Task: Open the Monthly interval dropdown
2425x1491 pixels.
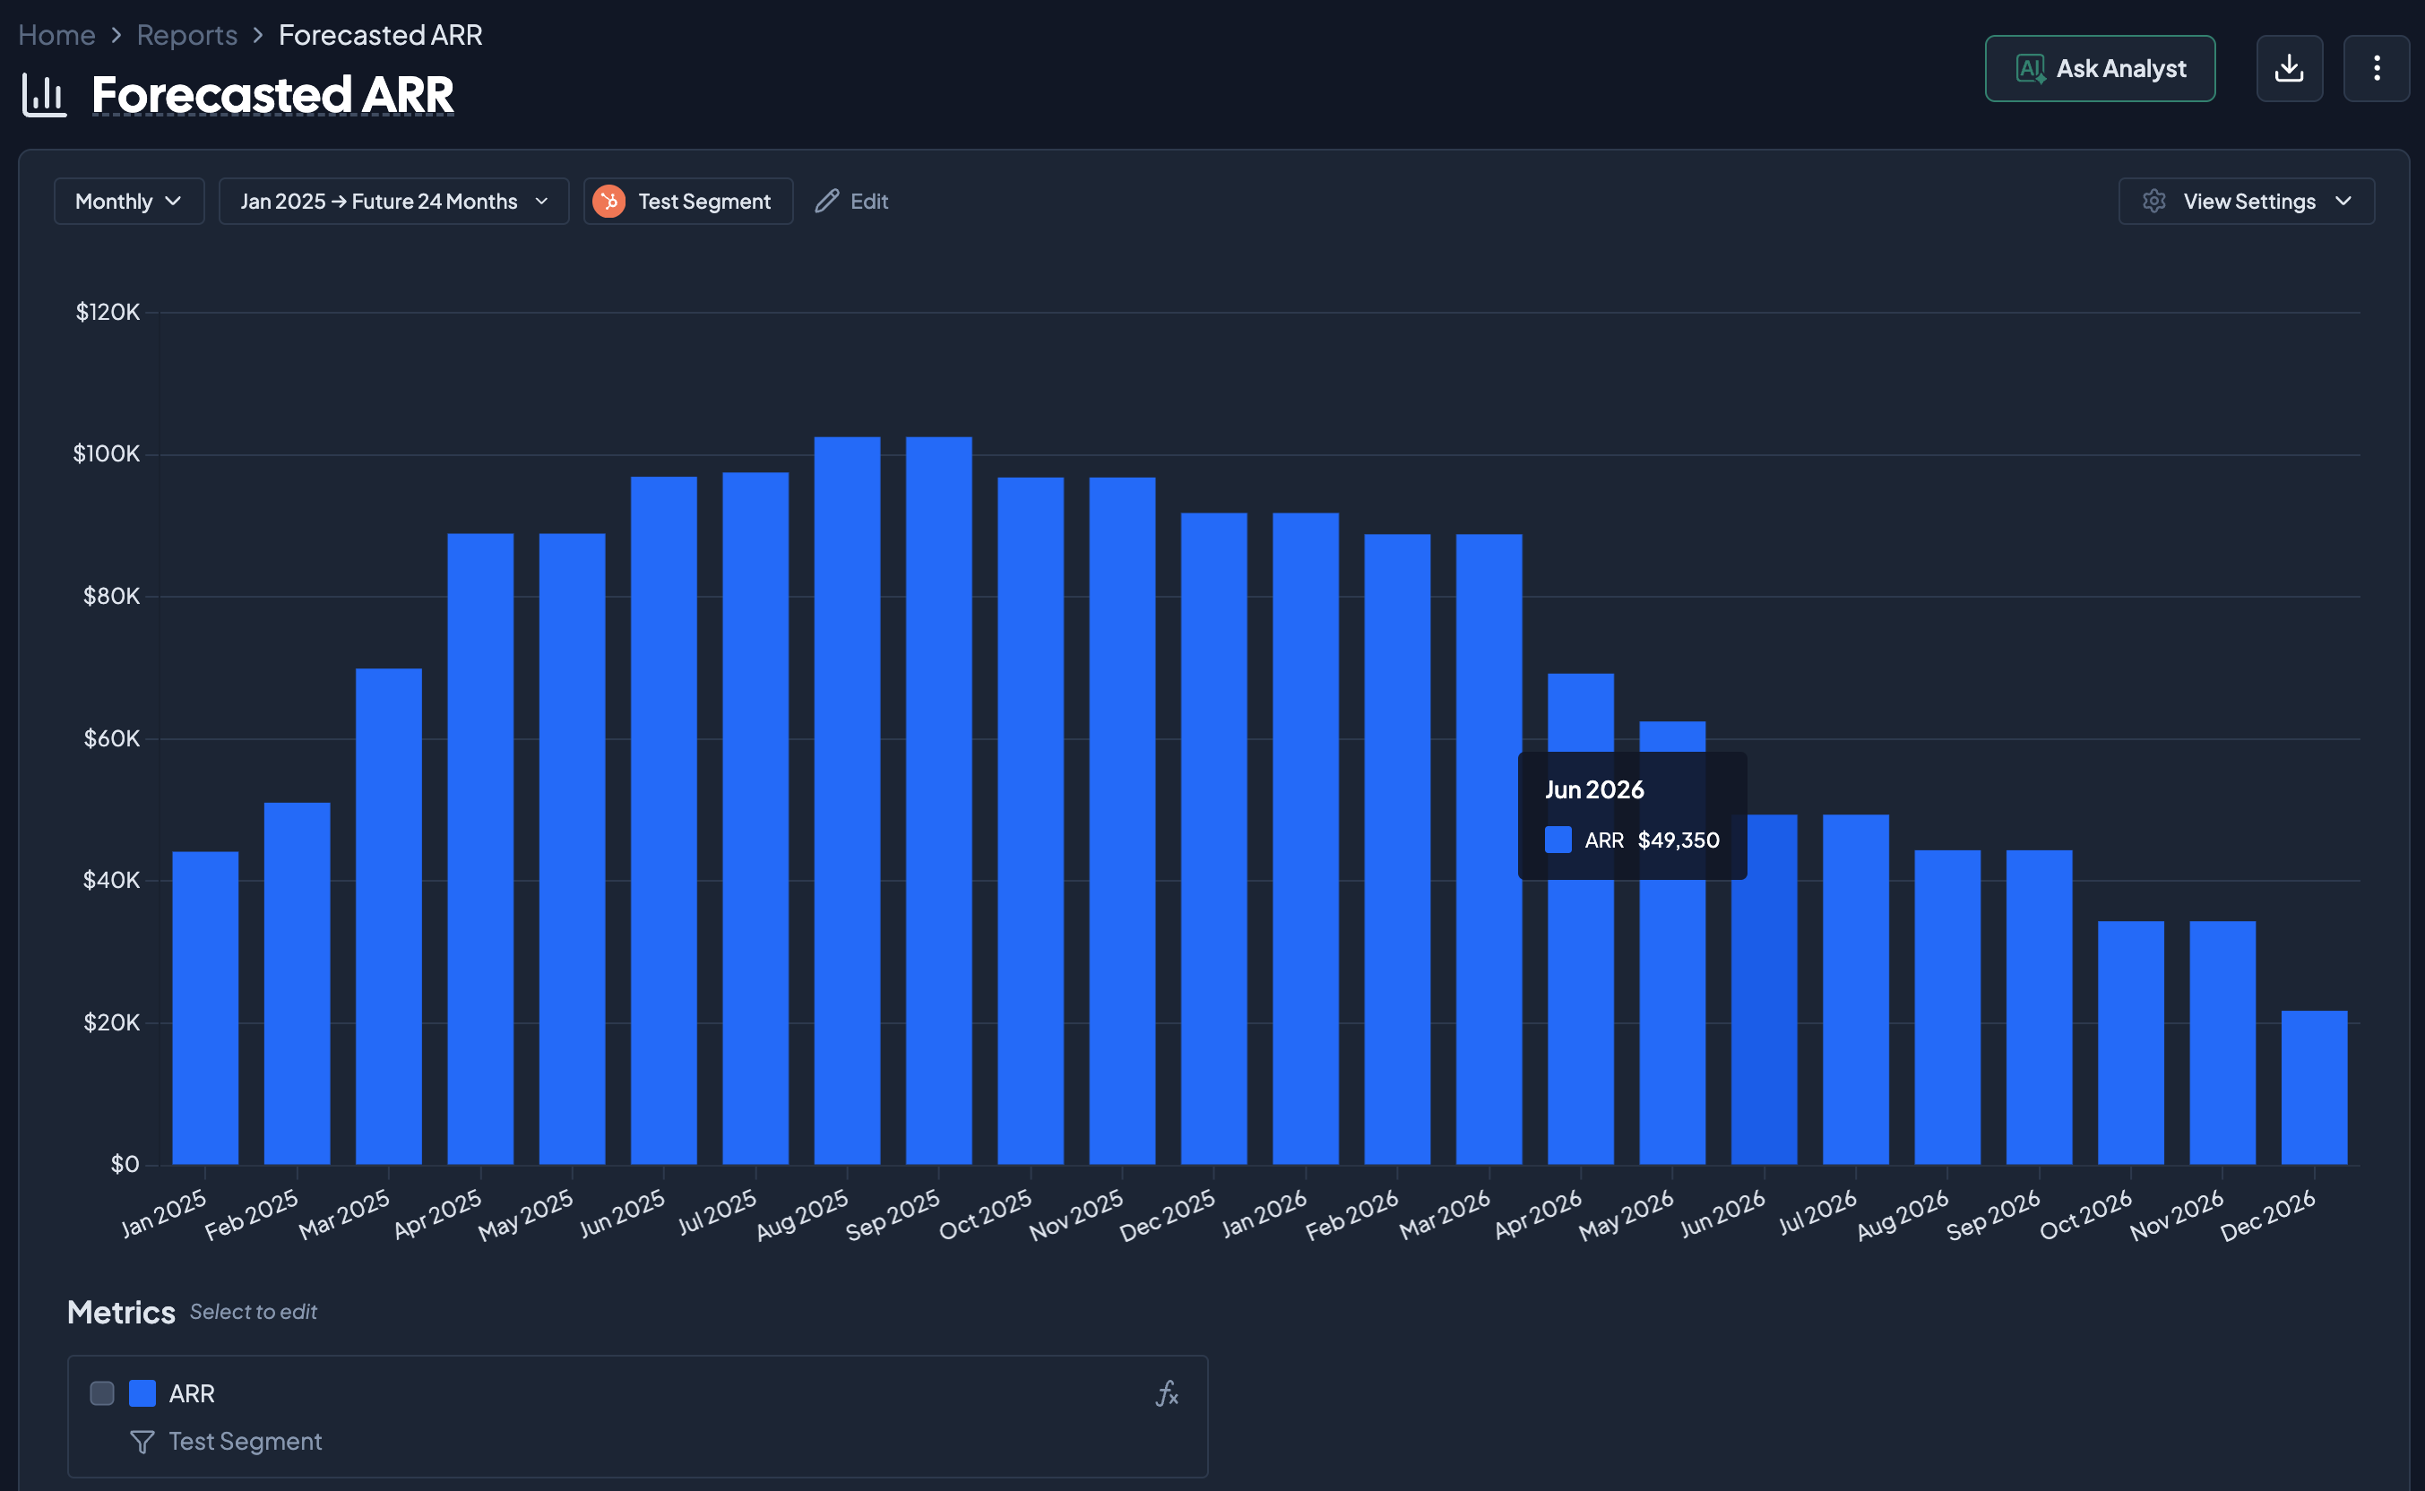Action: point(129,202)
